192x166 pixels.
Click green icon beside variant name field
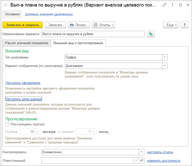point(151,34)
